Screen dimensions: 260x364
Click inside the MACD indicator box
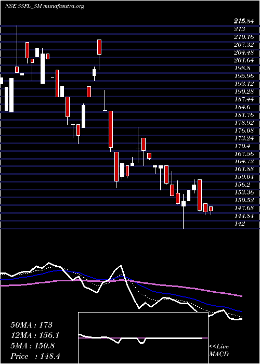click(x=143, y=338)
